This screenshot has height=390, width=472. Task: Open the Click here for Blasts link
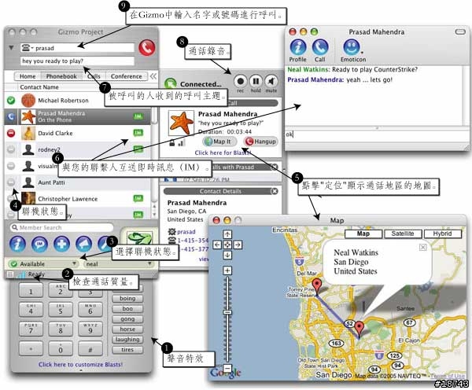pos(223,153)
